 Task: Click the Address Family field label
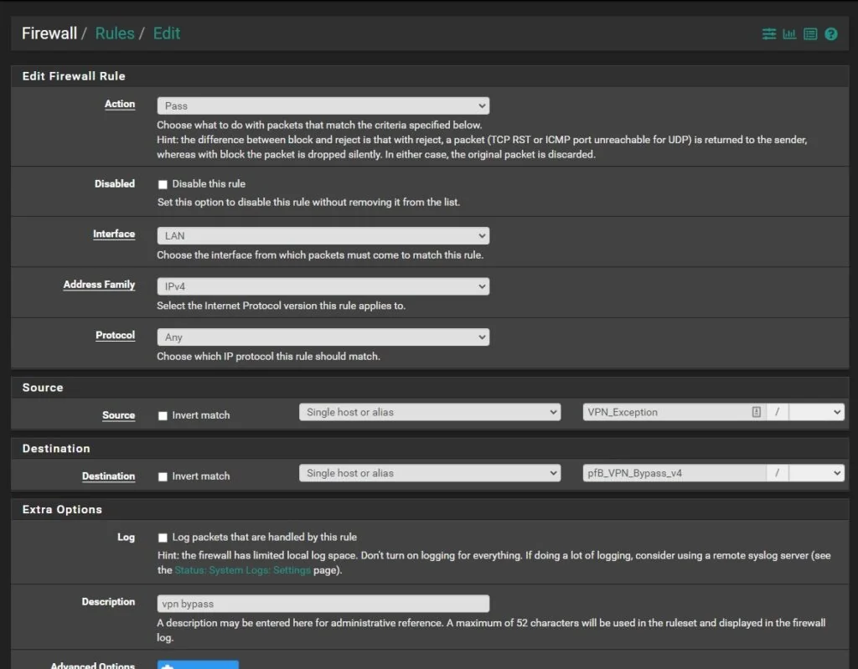pyautogui.click(x=99, y=285)
